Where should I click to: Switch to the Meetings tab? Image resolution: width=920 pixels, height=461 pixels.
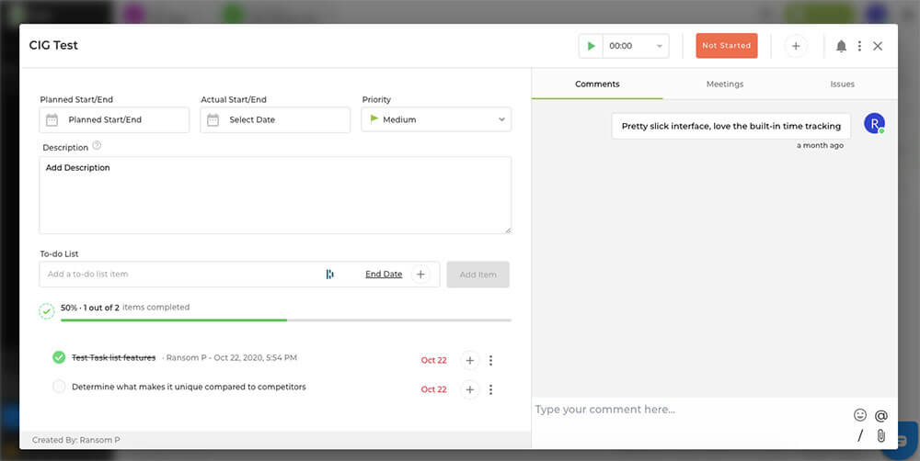(x=725, y=84)
